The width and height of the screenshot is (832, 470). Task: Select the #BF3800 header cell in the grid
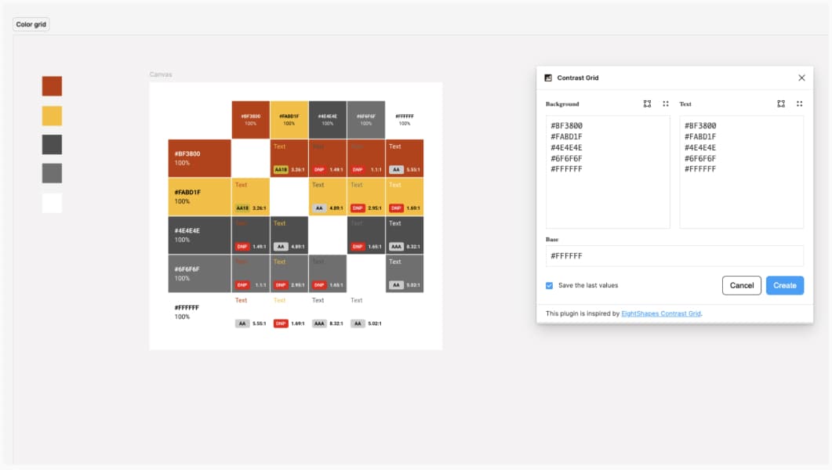coord(250,119)
